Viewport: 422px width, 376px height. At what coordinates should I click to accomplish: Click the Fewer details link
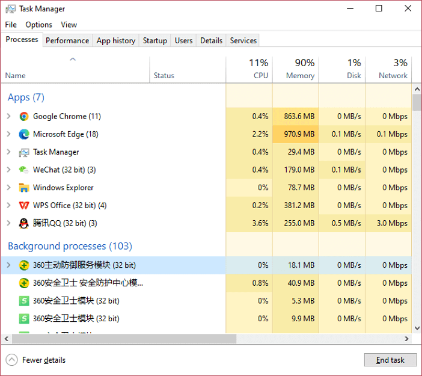coord(44,360)
